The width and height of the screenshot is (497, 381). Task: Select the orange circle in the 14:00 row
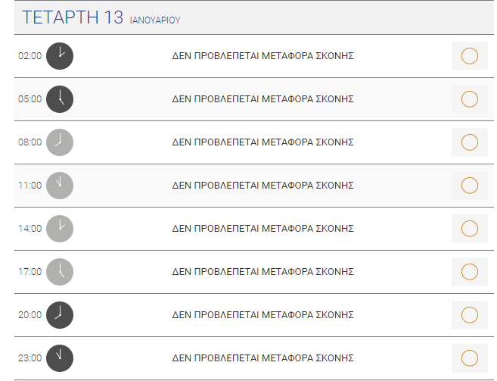click(x=470, y=229)
